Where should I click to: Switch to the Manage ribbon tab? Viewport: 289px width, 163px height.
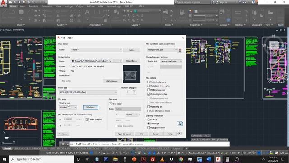[x=68, y=6]
